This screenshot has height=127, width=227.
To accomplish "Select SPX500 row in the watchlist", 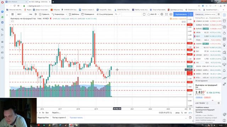I will point(208,55).
